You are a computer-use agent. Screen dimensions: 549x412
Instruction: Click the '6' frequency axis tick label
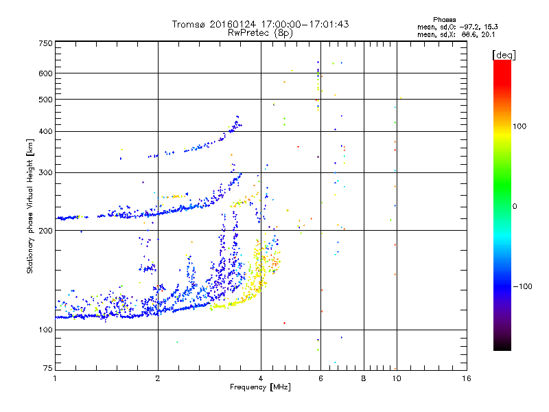pos(320,378)
